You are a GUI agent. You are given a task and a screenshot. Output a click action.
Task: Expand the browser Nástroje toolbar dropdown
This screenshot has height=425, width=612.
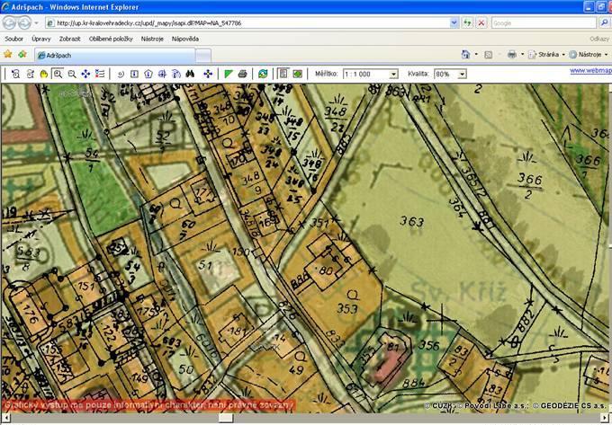pos(590,55)
